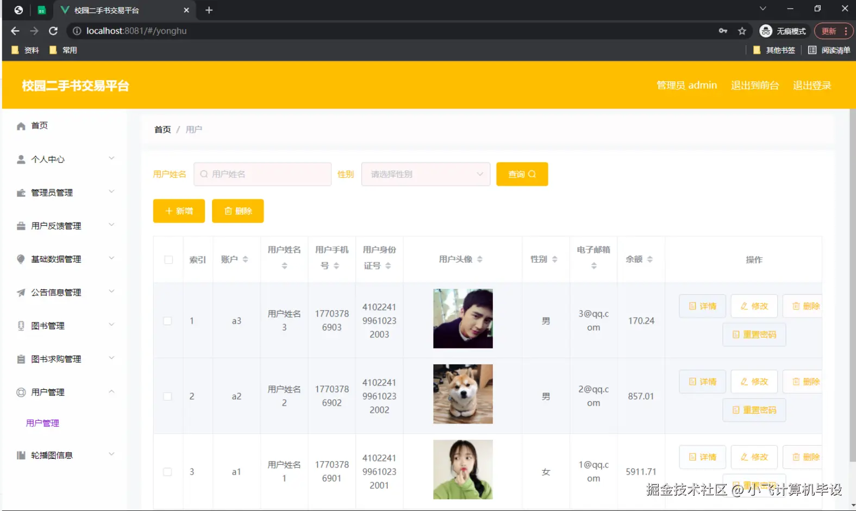The image size is (856, 511).
Task: Sort table by 余额 column
Action: tap(650, 260)
